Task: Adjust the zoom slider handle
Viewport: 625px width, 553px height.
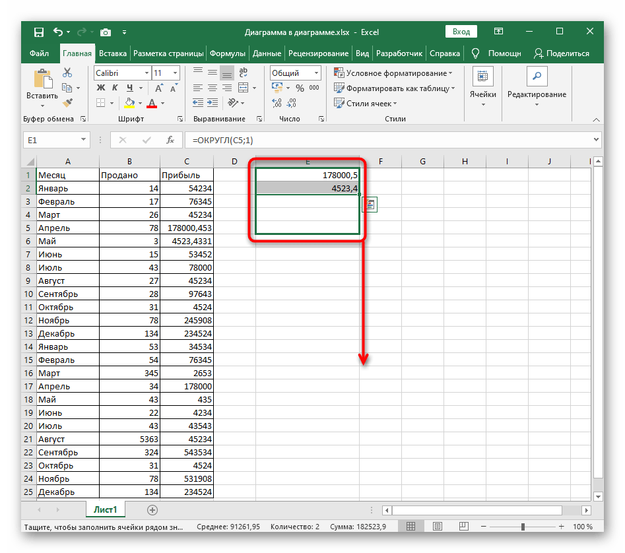Action: [x=523, y=527]
